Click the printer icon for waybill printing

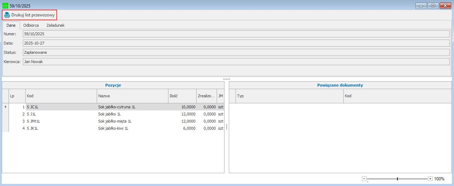pos(7,15)
